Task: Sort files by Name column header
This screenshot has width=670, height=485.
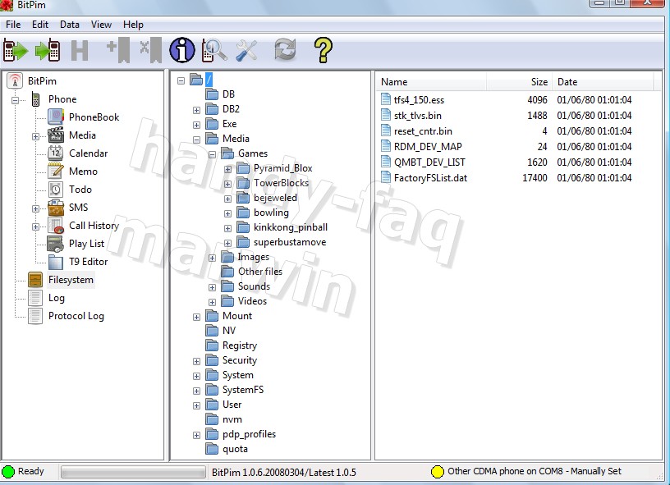Action: (431, 81)
